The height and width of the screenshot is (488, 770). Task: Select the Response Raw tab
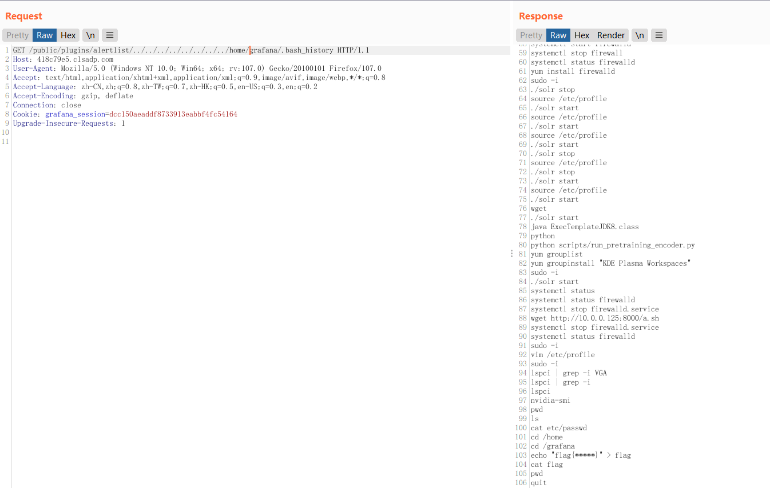click(558, 35)
